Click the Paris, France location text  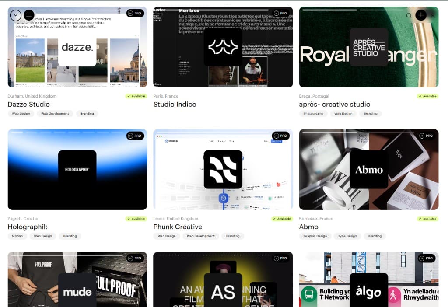tap(166, 96)
